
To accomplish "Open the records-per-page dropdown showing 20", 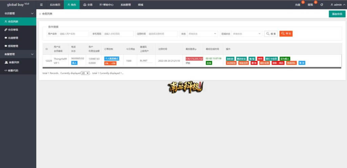I will tap(85, 73).
